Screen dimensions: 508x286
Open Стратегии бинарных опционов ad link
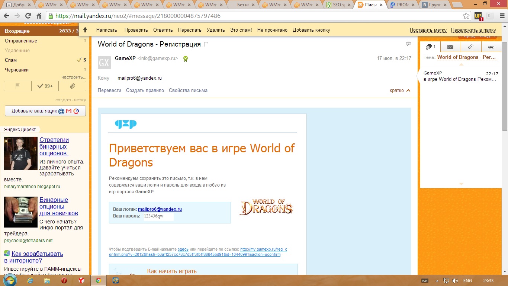54,146
